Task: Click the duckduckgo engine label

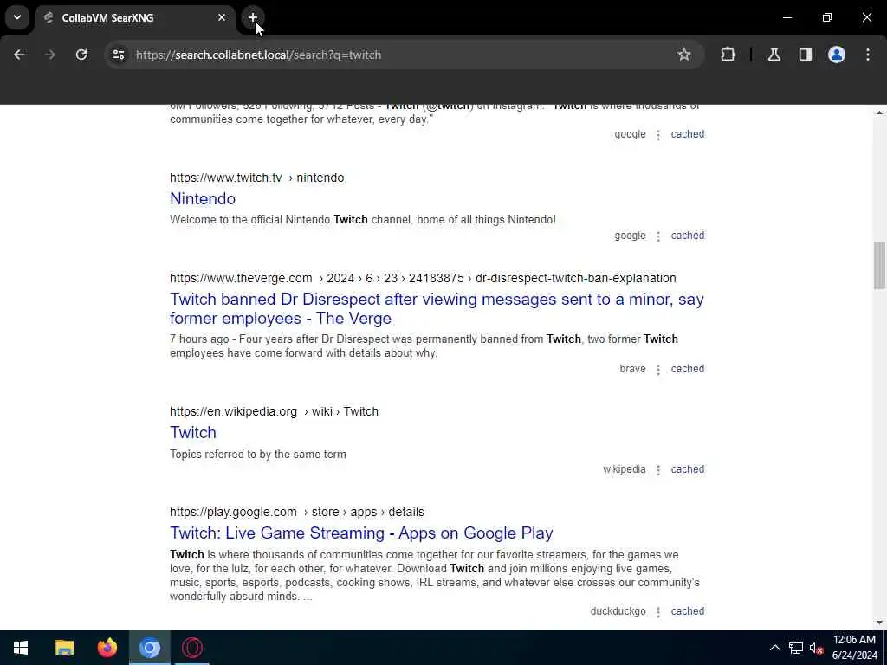Action: click(618, 611)
